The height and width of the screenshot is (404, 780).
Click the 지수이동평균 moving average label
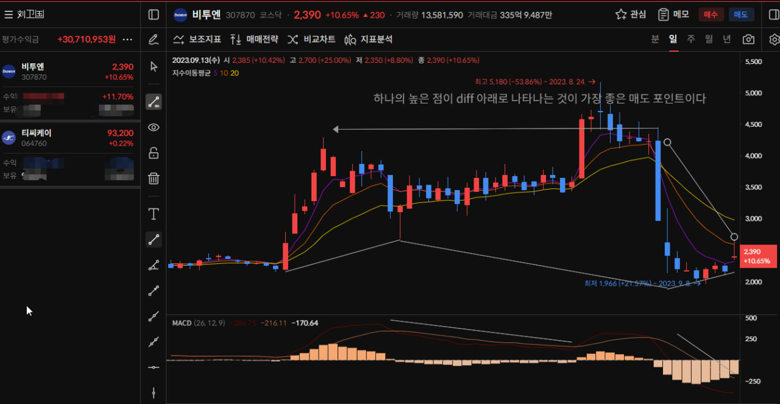click(191, 73)
